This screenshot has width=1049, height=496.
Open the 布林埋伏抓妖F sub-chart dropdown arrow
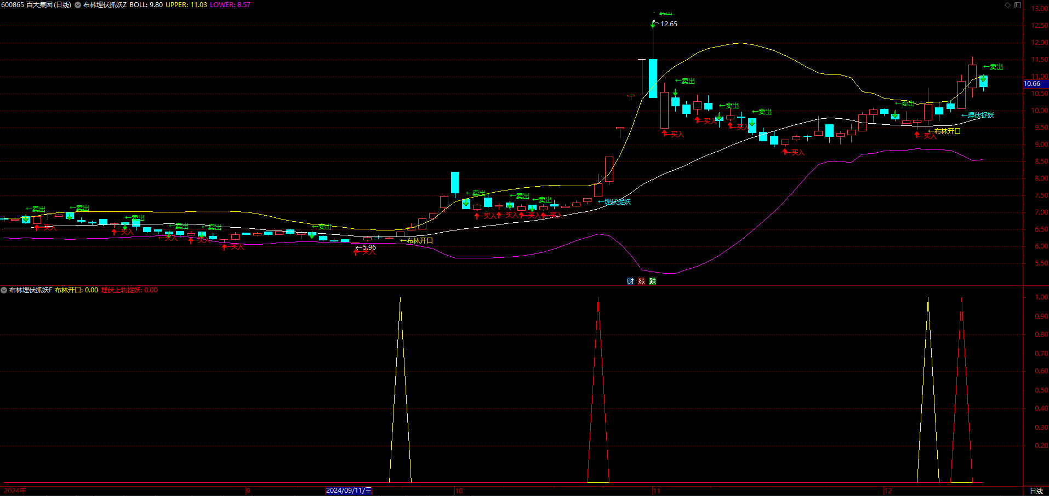4,290
